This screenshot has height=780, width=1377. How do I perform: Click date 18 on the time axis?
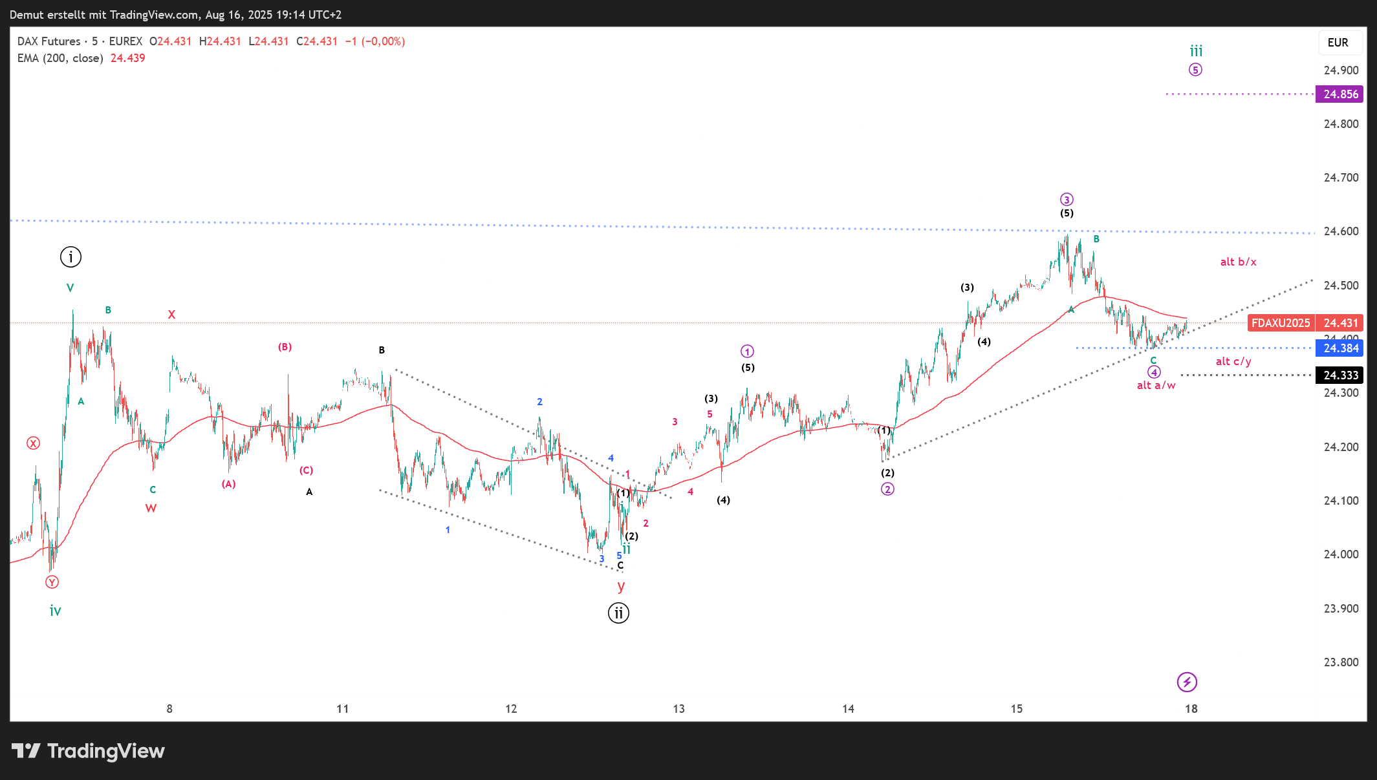[1191, 709]
